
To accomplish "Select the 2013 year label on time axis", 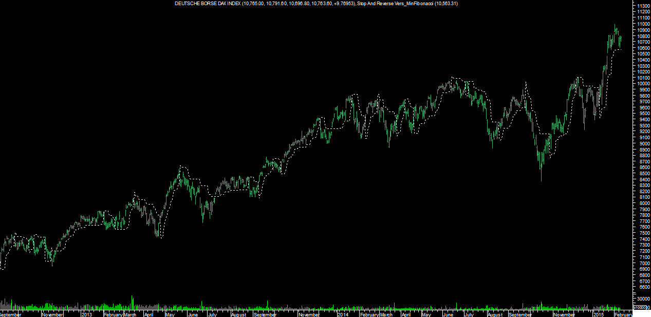I will [x=87, y=314].
